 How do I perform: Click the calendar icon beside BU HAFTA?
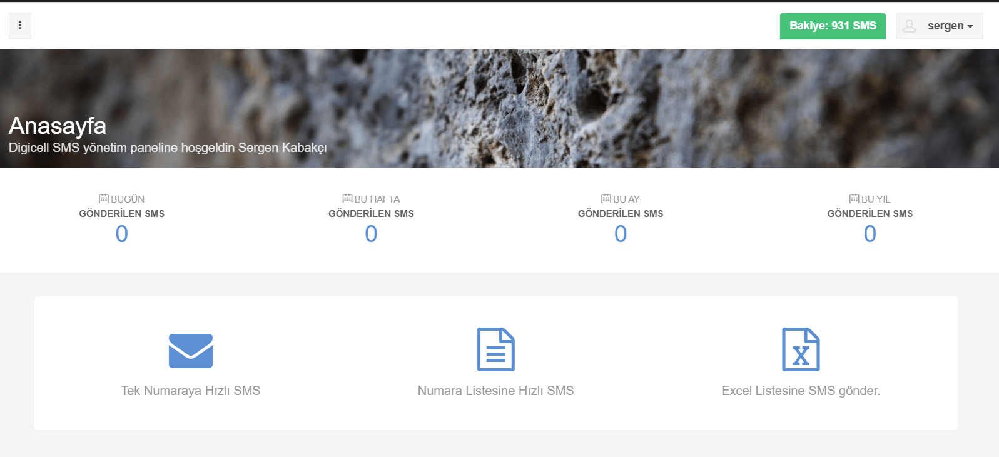[347, 199]
